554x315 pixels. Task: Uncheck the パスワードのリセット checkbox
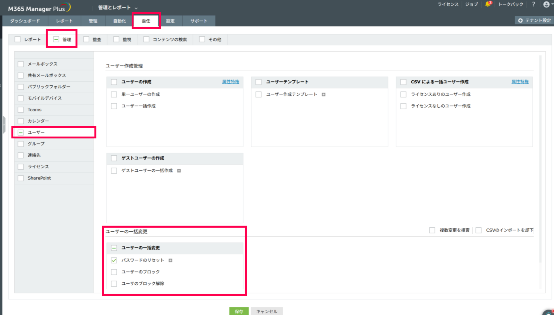click(x=114, y=260)
